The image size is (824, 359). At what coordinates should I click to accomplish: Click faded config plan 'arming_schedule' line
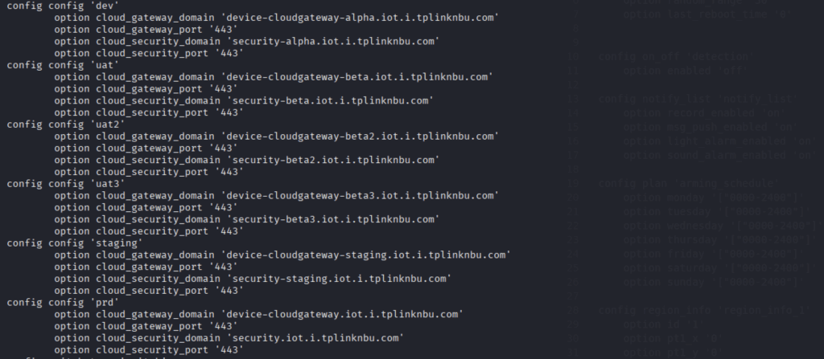coord(689,183)
